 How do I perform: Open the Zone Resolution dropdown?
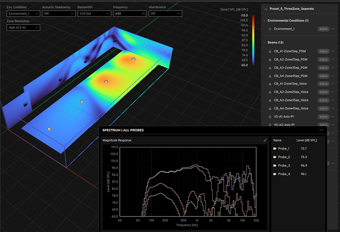23,28
